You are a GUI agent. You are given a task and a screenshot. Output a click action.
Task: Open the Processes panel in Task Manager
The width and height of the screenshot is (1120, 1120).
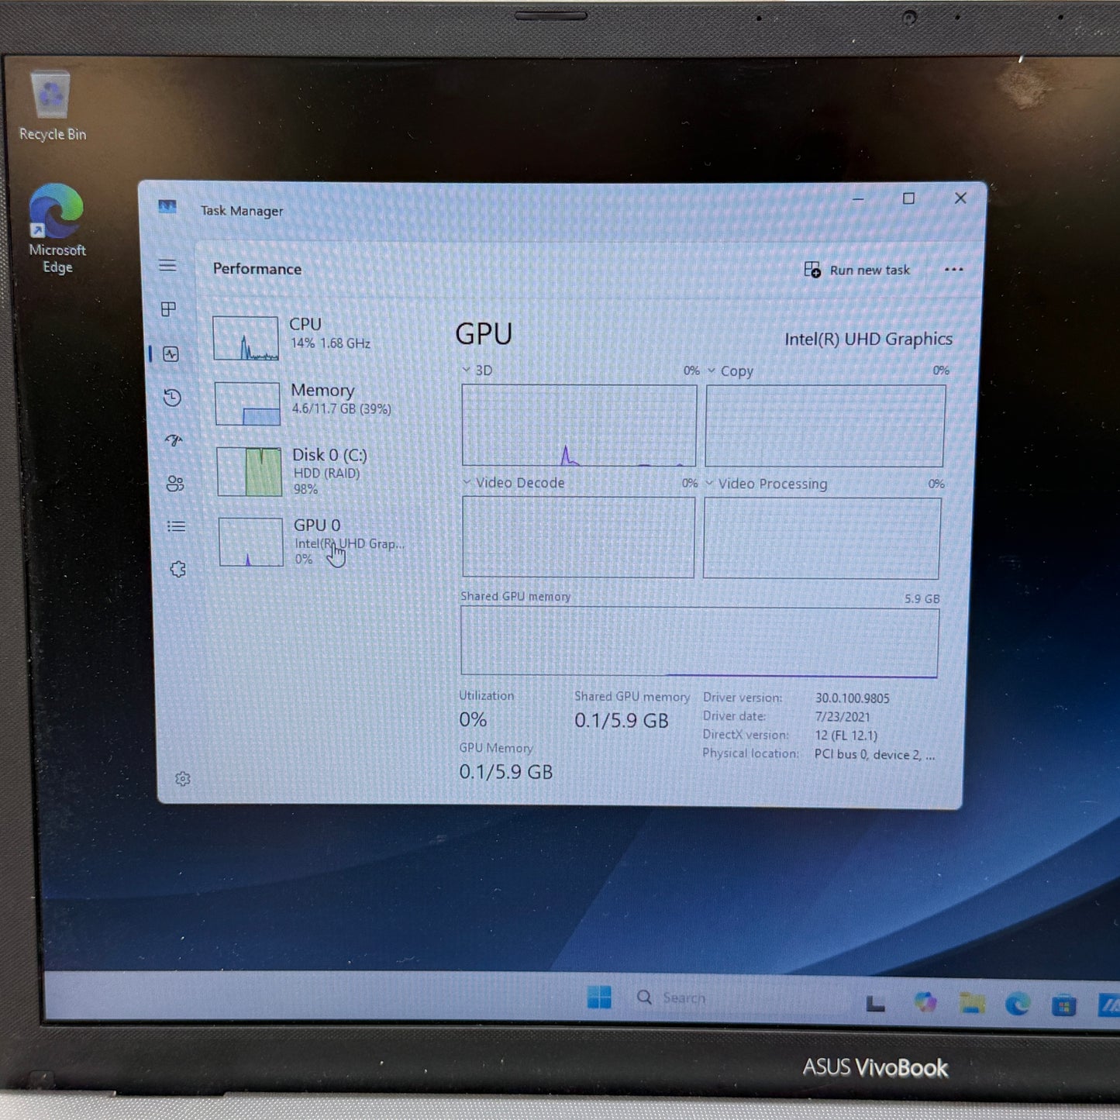tap(167, 309)
